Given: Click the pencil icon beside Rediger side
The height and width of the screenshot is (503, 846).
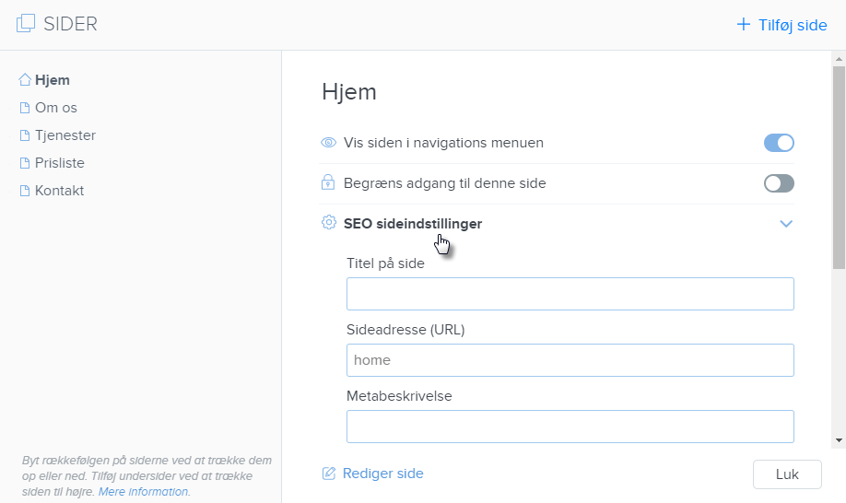Looking at the screenshot, I should coord(329,474).
